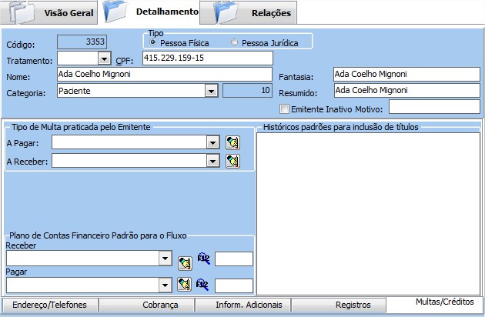Select the Pessoa Física radio button
The width and height of the screenshot is (485, 317).
tap(153, 43)
